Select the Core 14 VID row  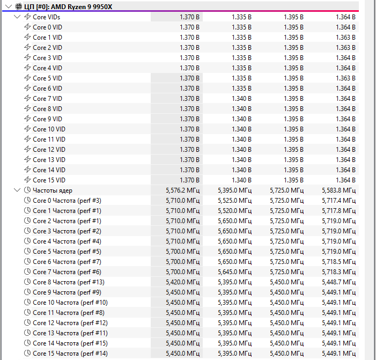tap(191, 170)
